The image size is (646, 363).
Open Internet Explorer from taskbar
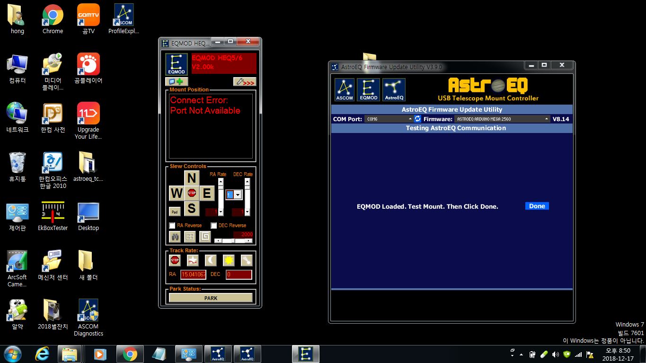42,354
